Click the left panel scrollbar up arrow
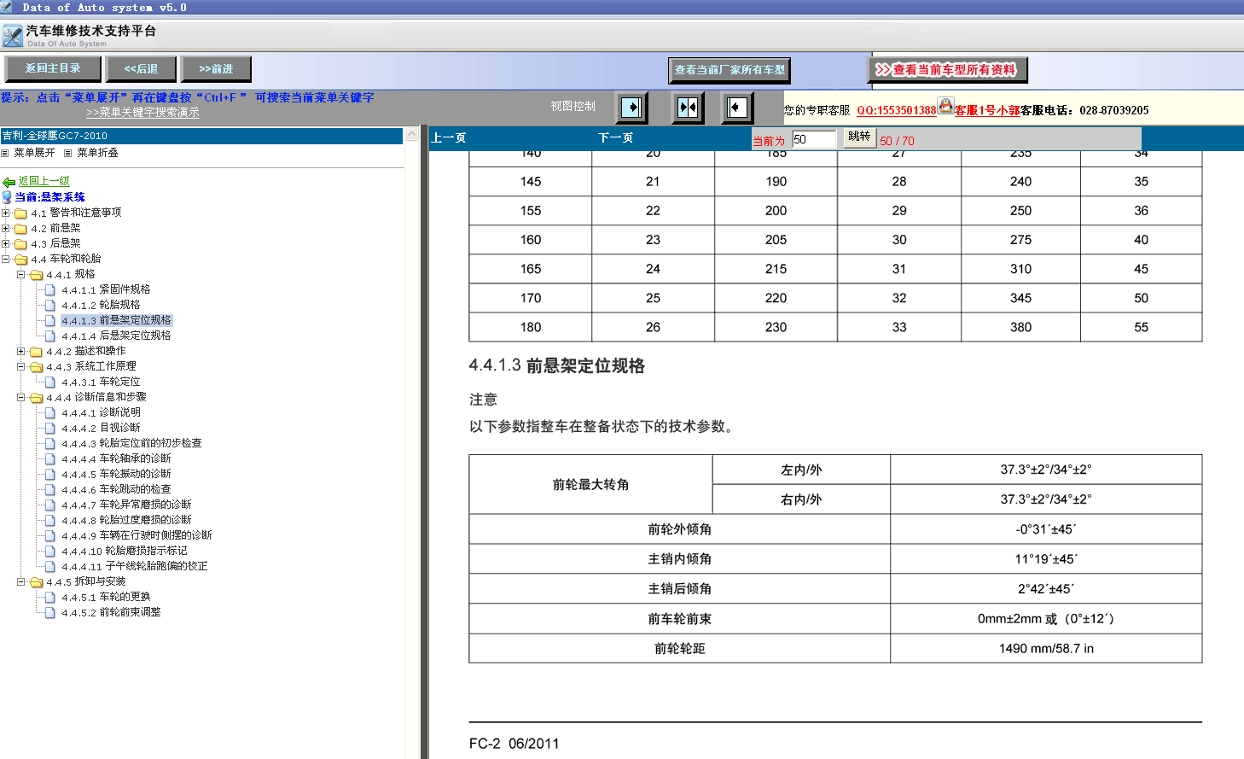 (411, 135)
